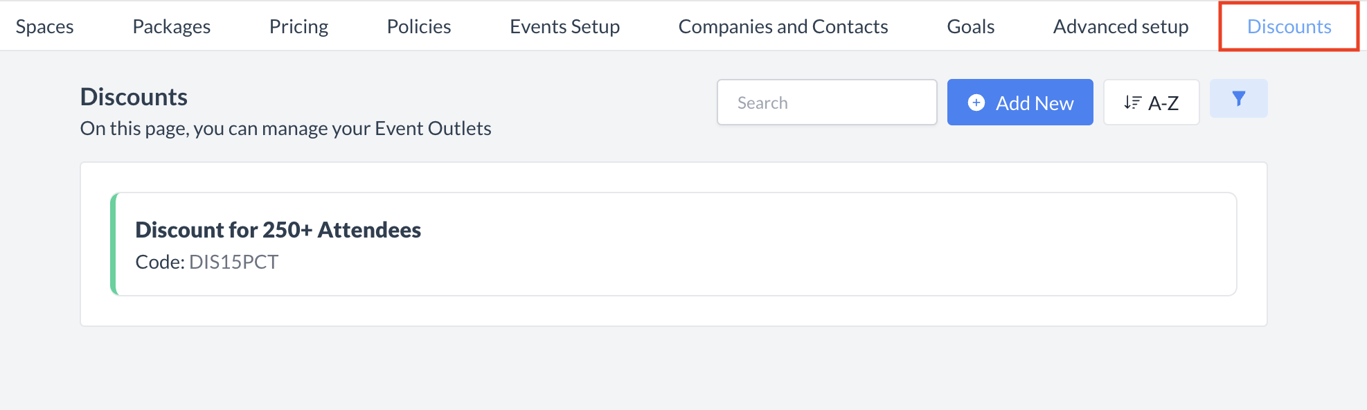Click the plus icon in Add New
1367x410 pixels.
976,102
